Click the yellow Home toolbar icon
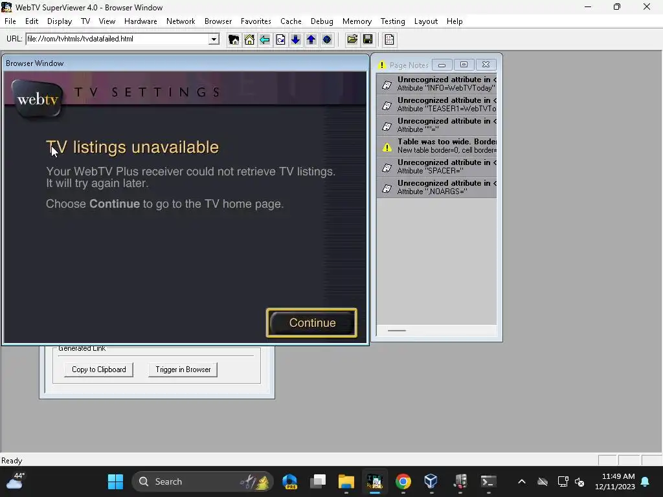Screen dimensions: 663x497 tap(249, 39)
